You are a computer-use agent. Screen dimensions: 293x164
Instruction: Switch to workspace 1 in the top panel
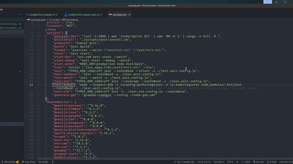(267, 2)
